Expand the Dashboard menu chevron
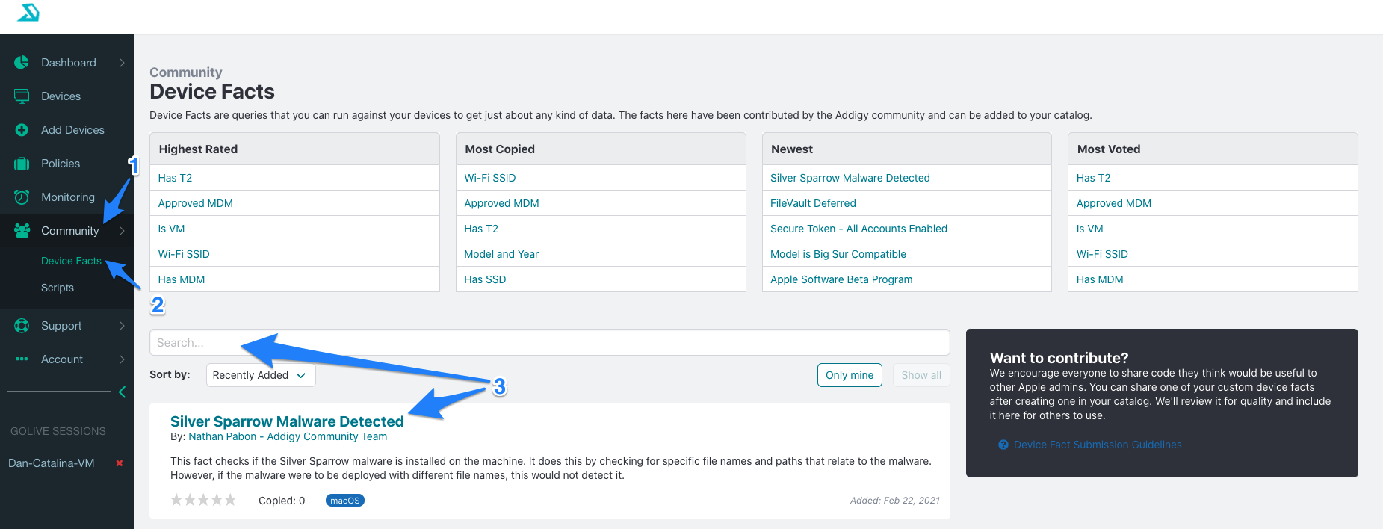Screen dimensions: 1383x529 (x=122, y=63)
